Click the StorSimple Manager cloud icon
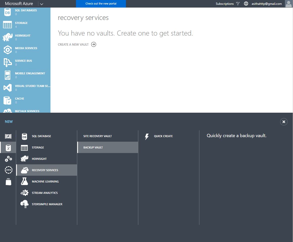 (x=24, y=204)
